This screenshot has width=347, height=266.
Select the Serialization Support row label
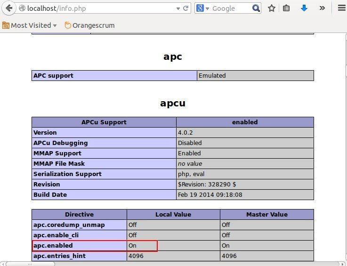pyautogui.click(x=104, y=174)
